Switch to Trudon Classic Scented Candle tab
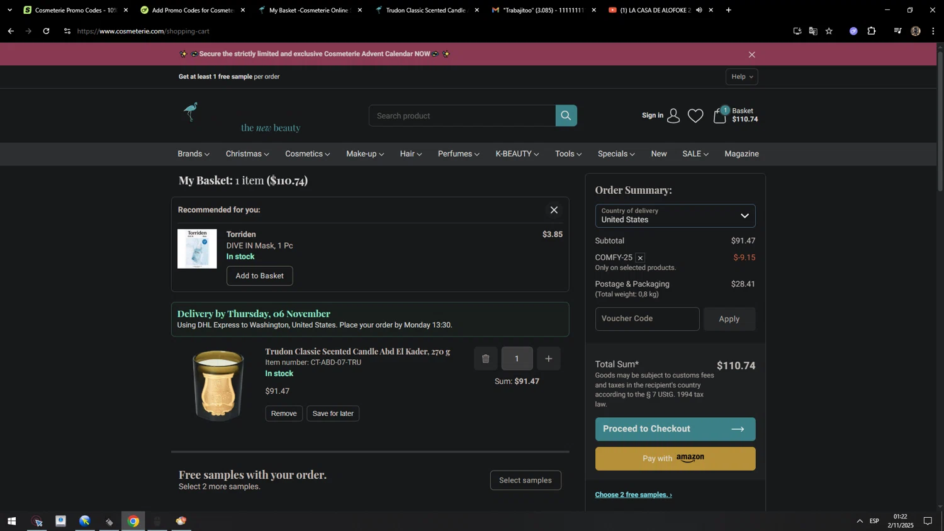Viewport: 944px width, 531px height. 427,10
